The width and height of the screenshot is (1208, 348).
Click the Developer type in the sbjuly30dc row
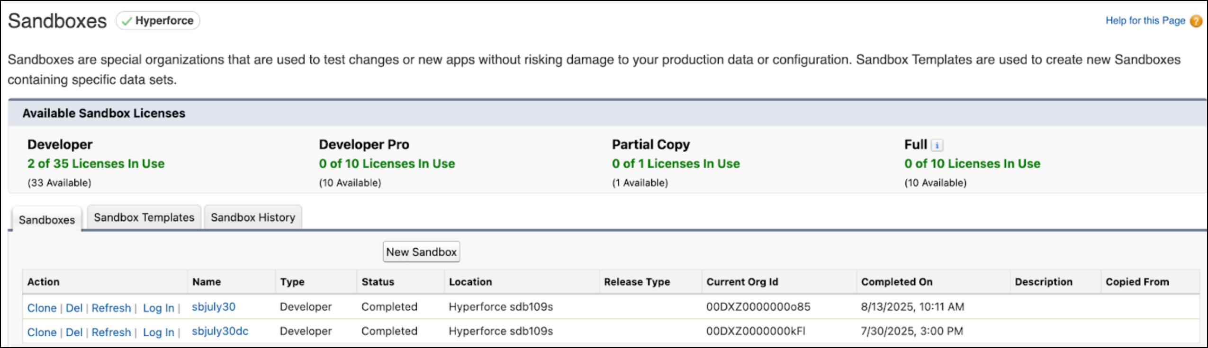coord(306,331)
